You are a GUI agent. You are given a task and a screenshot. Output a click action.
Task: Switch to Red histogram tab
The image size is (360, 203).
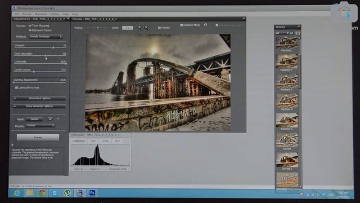pos(93,141)
